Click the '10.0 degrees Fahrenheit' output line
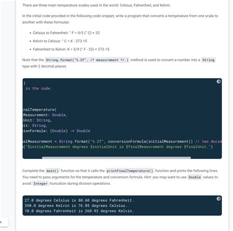 coord(79,211)
